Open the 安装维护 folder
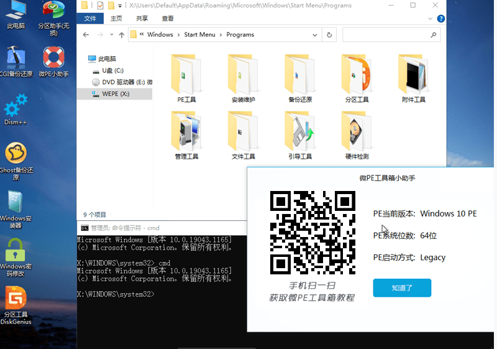Image resolution: width=497 pixels, height=349 pixels. [243, 78]
